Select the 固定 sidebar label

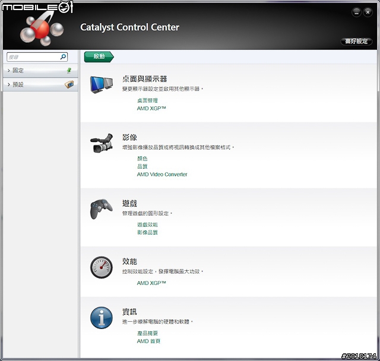pyautogui.click(x=18, y=71)
